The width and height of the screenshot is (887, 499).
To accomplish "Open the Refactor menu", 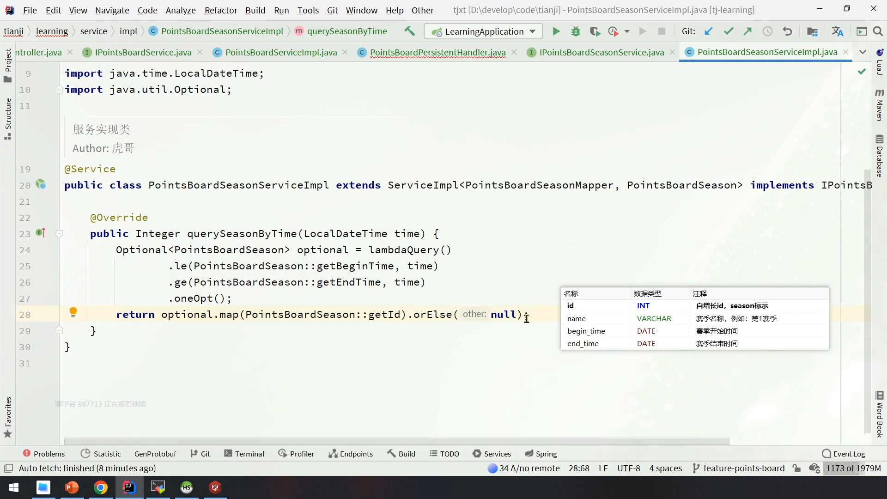I will coord(220,10).
